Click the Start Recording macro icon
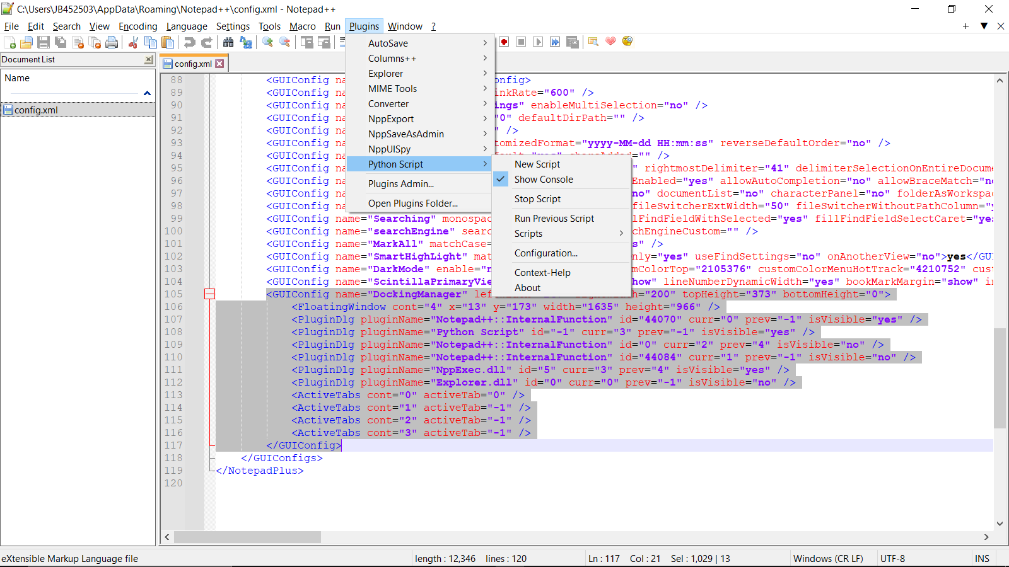The width and height of the screenshot is (1009, 567). tap(504, 42)
